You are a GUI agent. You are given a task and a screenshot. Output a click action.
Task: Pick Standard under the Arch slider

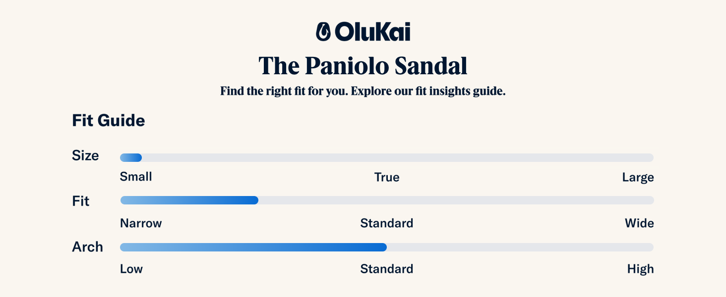(x=387, y=269)
